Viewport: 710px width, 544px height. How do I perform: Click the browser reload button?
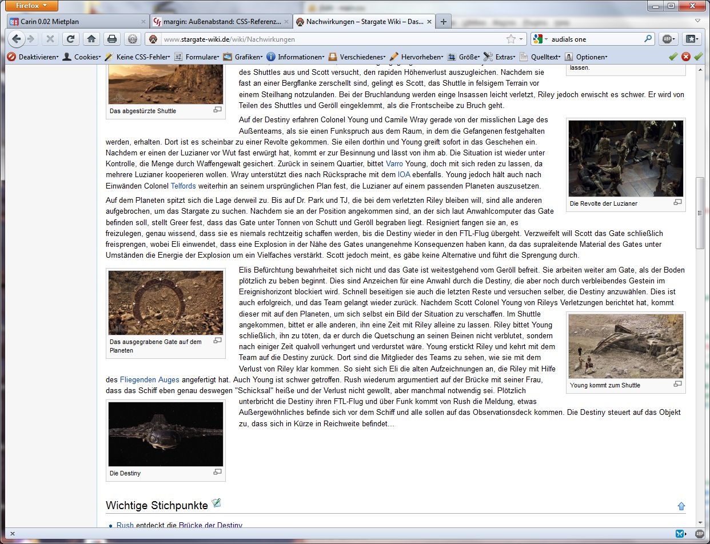click(x=70, y=39)
